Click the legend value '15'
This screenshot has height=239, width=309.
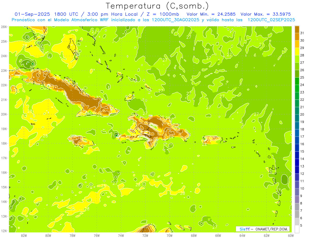click(x=302, y=151)
